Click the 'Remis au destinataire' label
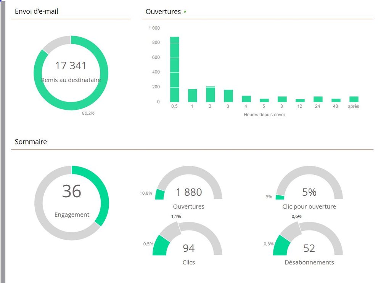Screen dimensions: 381x283 [71, 80]
